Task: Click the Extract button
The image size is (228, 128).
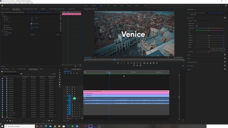Action: pyautogui.click(x=147, y=63)
